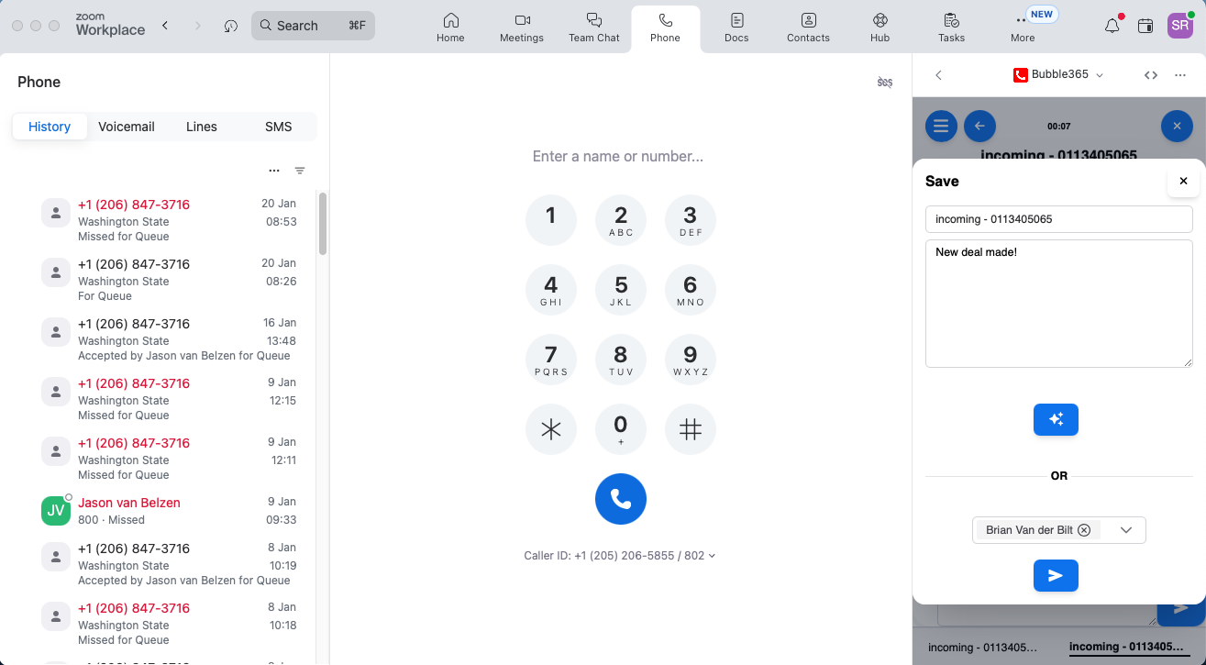The width and height of the screenshot is (1206, 665).
Task: Open the notifications bell in the top bar
Action: tap(1111, 26)
